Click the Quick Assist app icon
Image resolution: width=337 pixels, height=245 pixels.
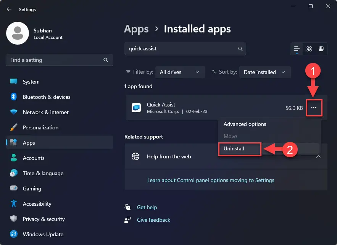click(136, 108)
